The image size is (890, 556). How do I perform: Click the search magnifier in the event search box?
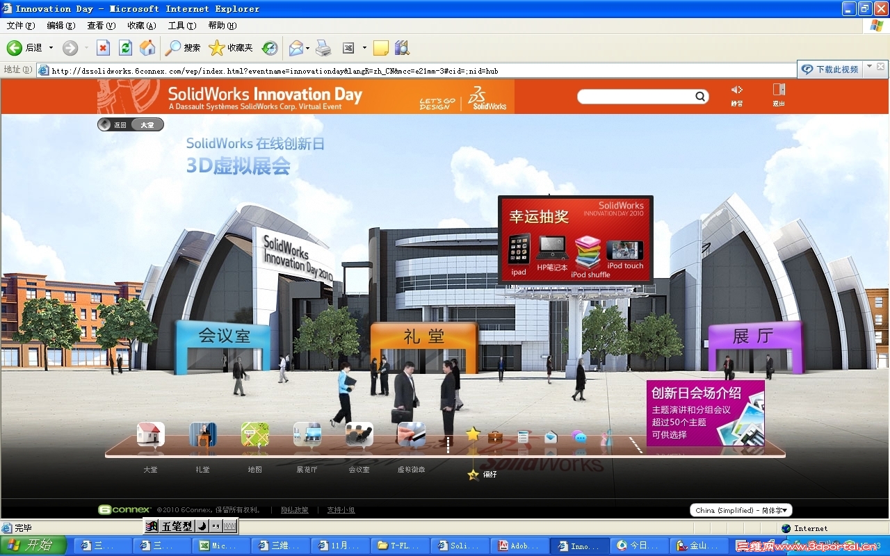701,97
